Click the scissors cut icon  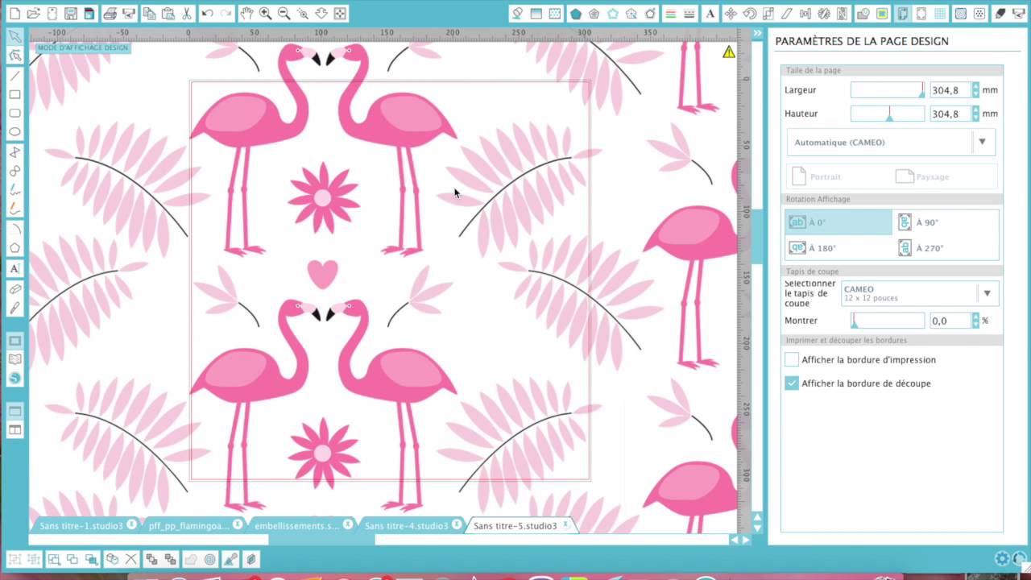tap(187, 14)
